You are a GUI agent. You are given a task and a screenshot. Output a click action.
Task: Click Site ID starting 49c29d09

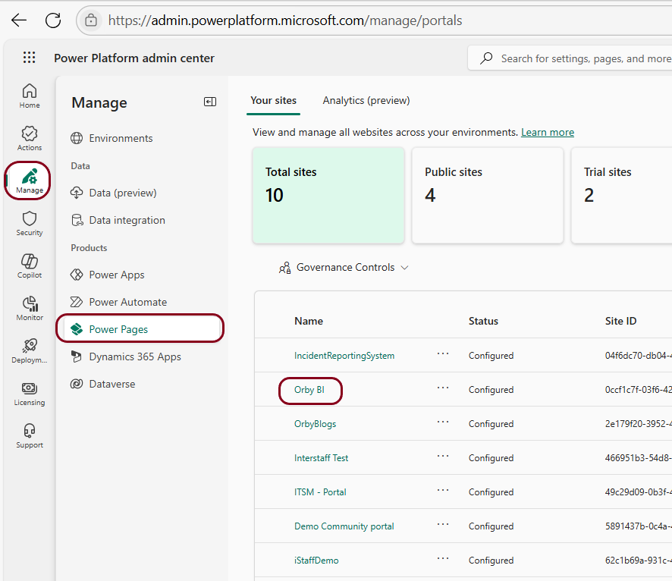click(x=638, y=492)
